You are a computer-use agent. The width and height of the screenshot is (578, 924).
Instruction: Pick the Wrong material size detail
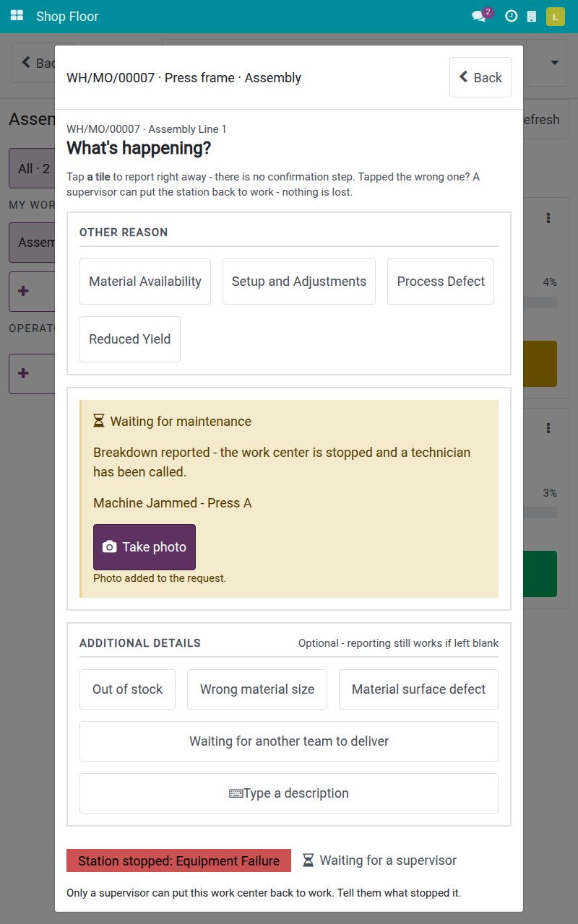[x=257, y=689]
